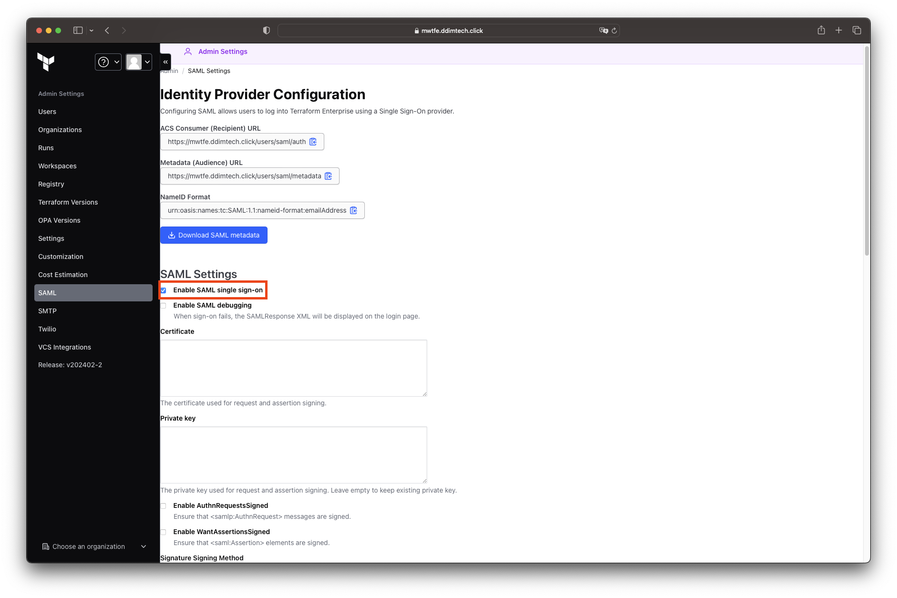Click the ACS Consumer URL field
The image size is (897, 598).
coord(242,142)
